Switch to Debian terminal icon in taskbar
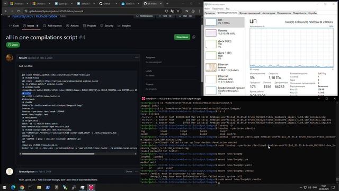 (91, 187)
